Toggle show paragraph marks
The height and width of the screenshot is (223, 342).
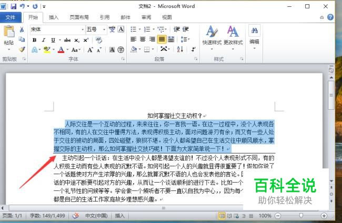pos(193,50)
